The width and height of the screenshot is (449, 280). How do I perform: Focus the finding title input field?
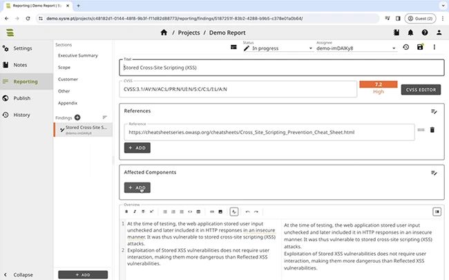click(x=282, y=68)
